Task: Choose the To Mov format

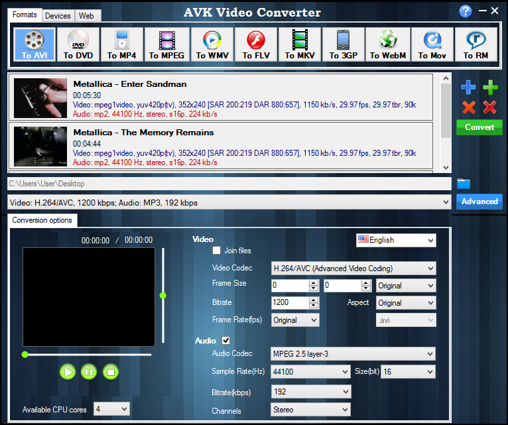Action: click(x=432, y=44)
